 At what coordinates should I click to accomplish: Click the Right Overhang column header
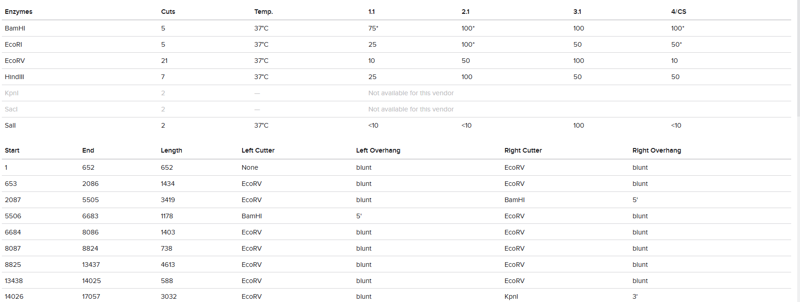tap(657, 150)
